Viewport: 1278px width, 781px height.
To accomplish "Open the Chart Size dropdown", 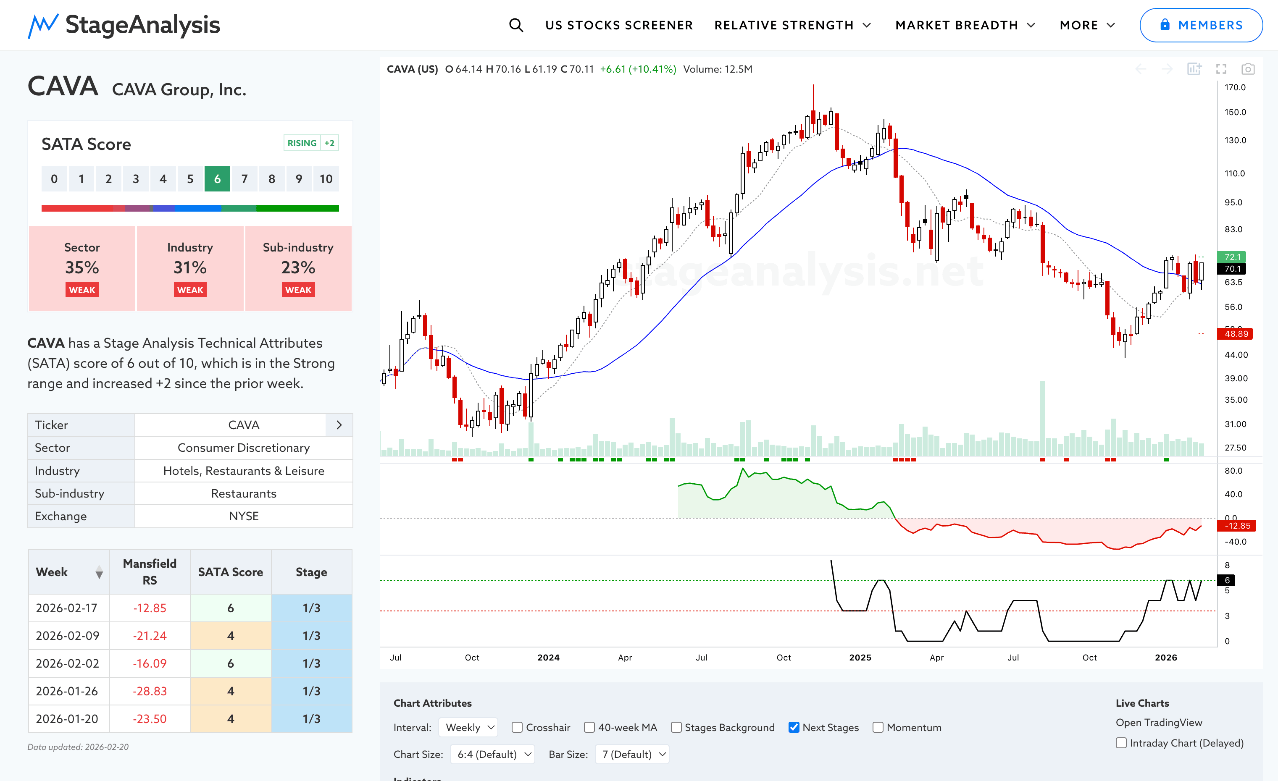I will 492,754.
